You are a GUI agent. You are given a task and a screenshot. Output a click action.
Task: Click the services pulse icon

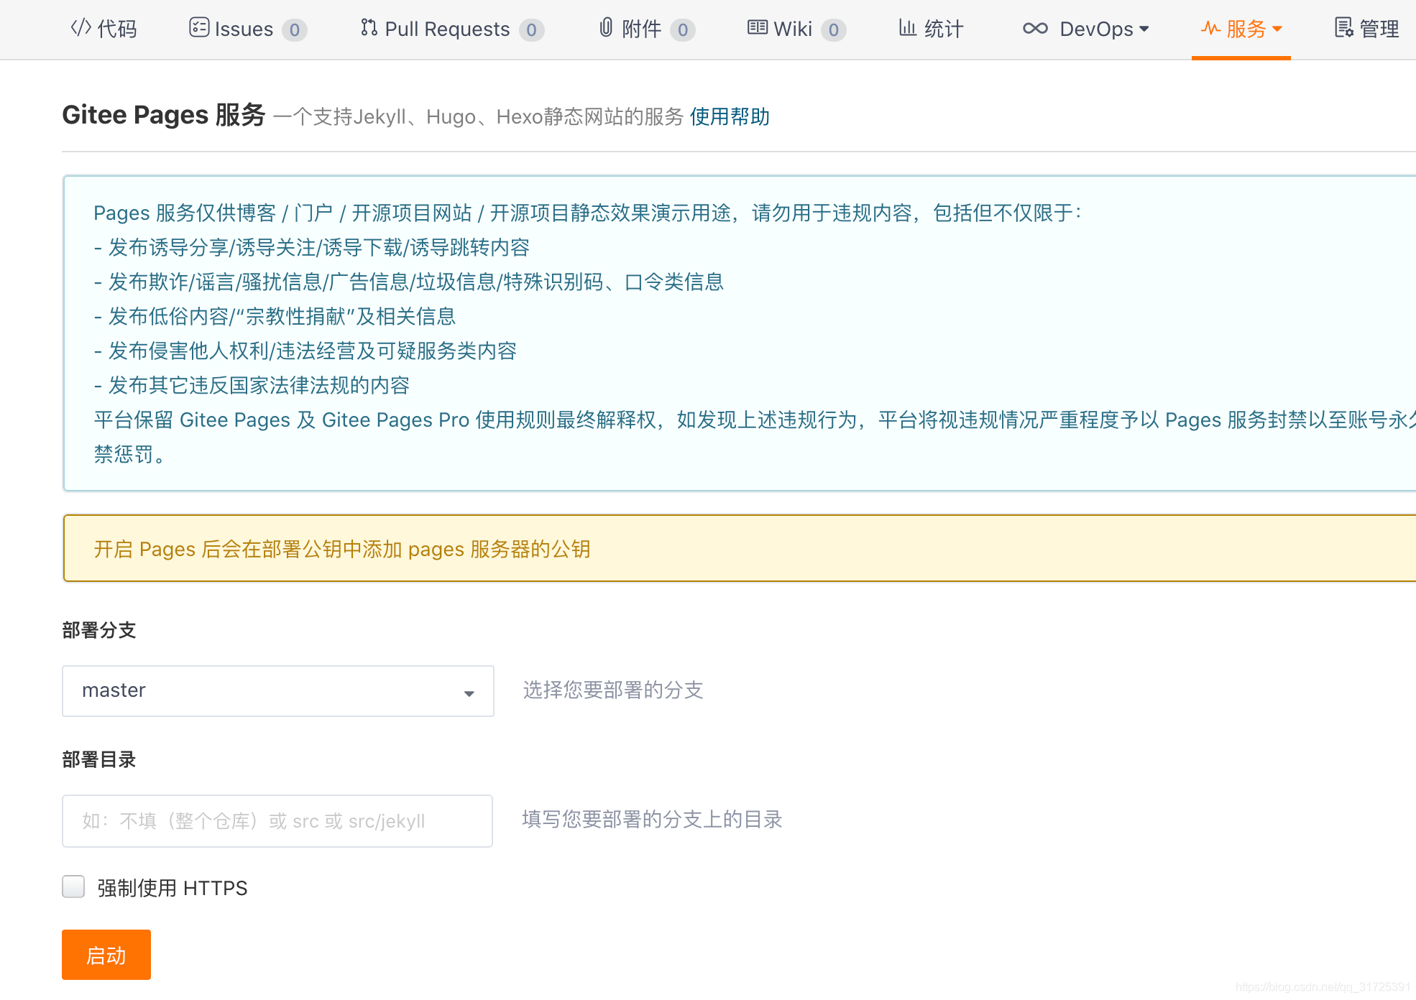pos(1210,29)
